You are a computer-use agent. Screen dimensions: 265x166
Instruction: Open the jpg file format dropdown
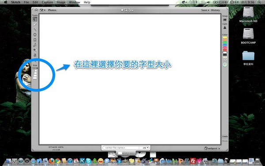tap(145, 148)
